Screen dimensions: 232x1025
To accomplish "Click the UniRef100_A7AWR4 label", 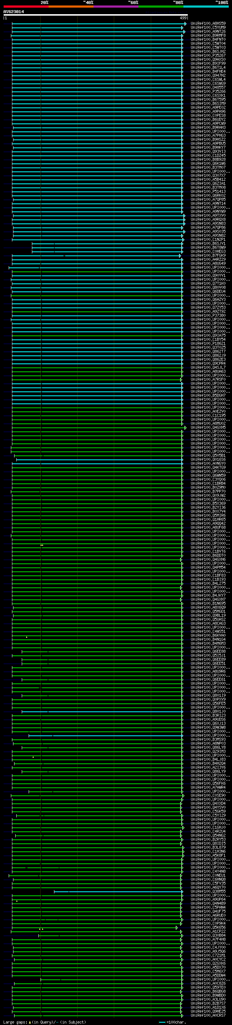I will [208, 788].
